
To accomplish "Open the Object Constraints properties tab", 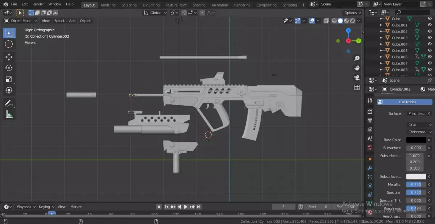I will (370, 195).
